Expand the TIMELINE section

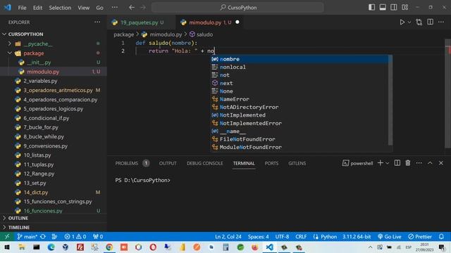click(x=54, y=227)
